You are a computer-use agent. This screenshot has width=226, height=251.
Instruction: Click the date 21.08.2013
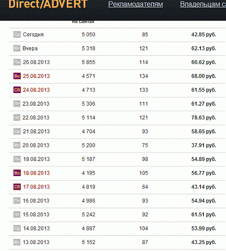(36, 131)
